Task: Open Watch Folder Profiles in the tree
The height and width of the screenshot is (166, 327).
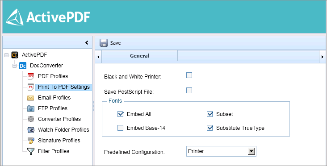Action: [x=63, y=130]
